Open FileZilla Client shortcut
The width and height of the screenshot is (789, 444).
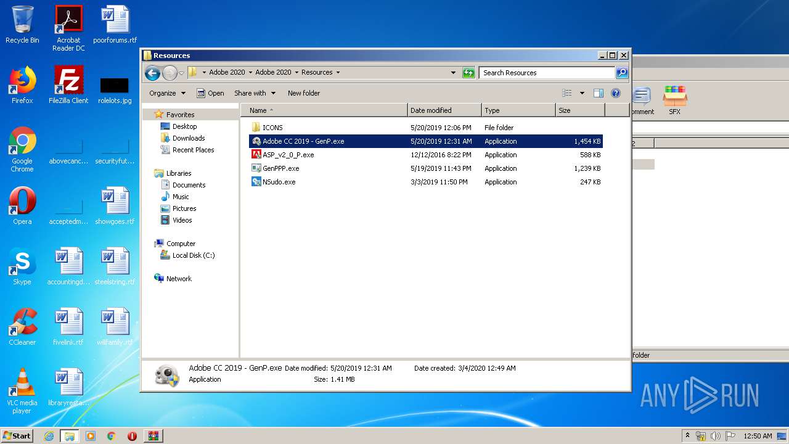pos(68,85)
